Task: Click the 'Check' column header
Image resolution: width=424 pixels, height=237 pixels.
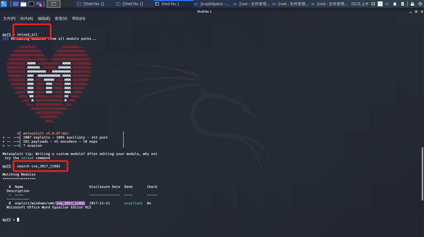Action: (x=152, y=187)
